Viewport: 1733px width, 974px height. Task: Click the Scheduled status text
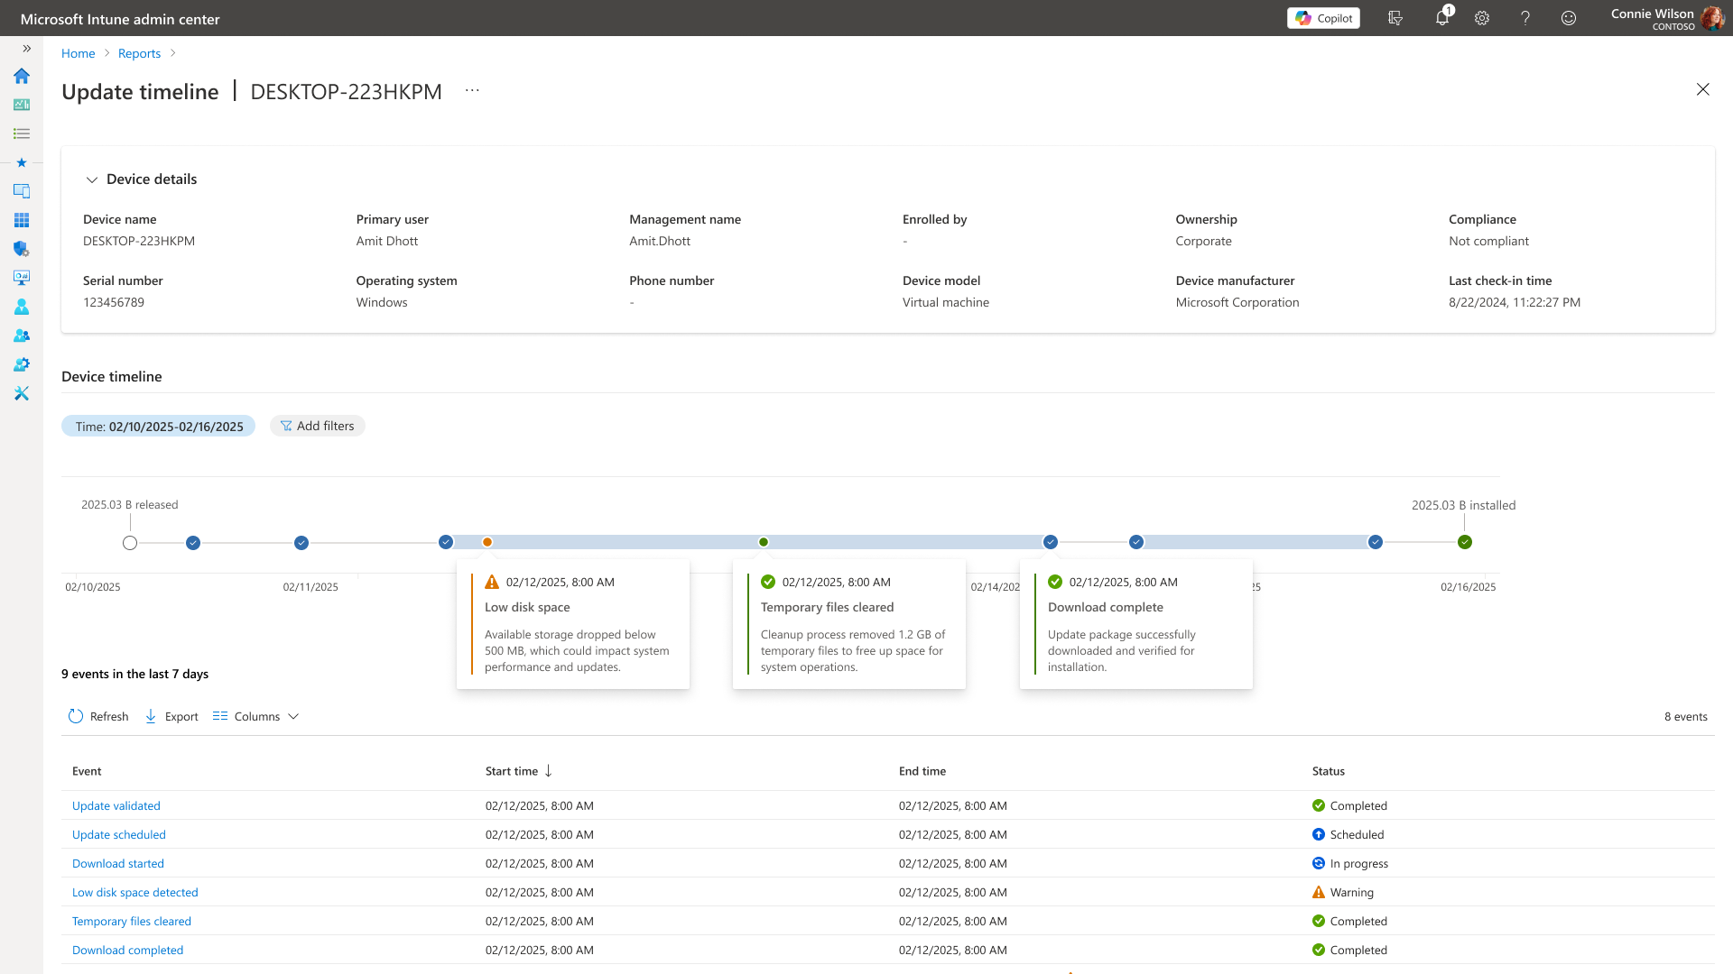click(1357, 834)
